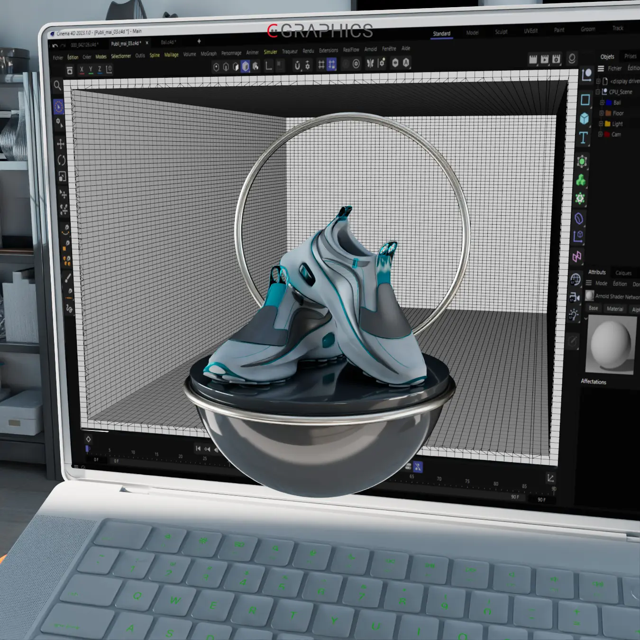Click the Material tab in Attributes

[615, 309]
